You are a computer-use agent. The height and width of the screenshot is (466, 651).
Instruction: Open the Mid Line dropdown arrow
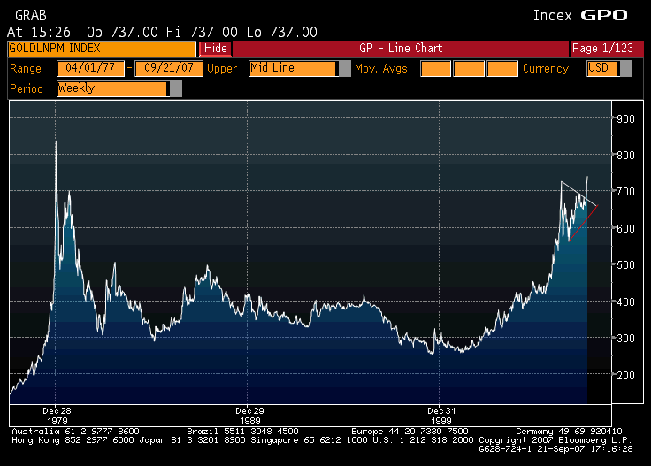(x=344, y=68)
